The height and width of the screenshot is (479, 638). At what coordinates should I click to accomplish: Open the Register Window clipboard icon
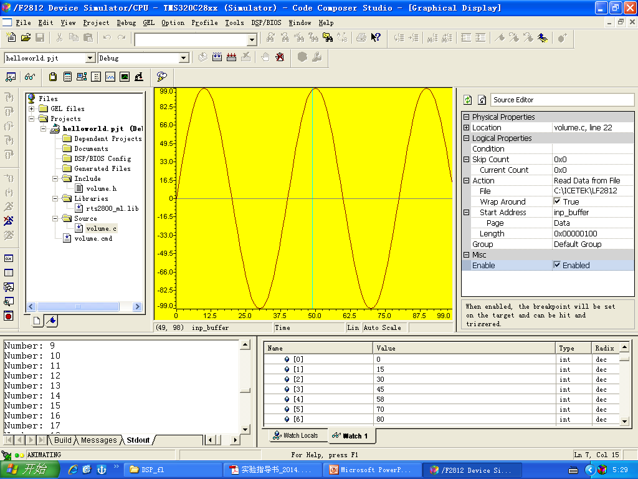coord(53,77)
